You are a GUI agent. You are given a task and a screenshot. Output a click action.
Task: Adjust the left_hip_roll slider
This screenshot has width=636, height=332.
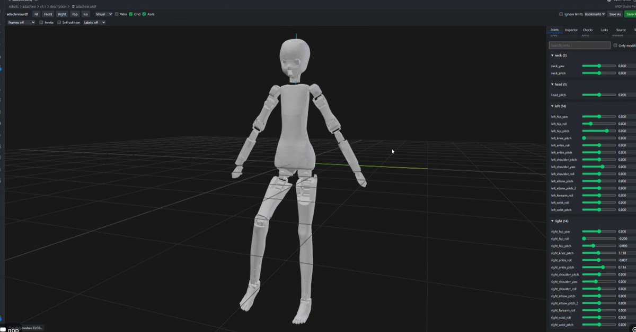599,124
